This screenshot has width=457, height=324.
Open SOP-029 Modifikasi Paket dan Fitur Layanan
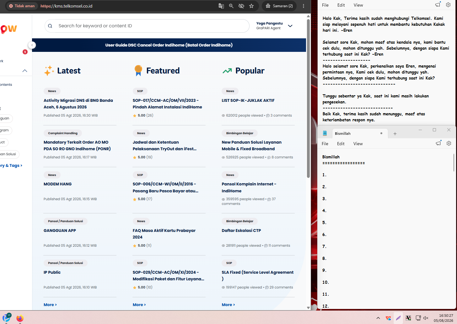click(169, 276)
